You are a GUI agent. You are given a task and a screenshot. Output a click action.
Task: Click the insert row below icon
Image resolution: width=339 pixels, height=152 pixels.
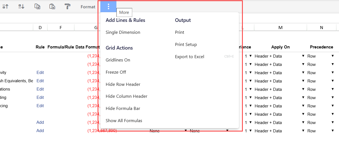tap(21, 7)
